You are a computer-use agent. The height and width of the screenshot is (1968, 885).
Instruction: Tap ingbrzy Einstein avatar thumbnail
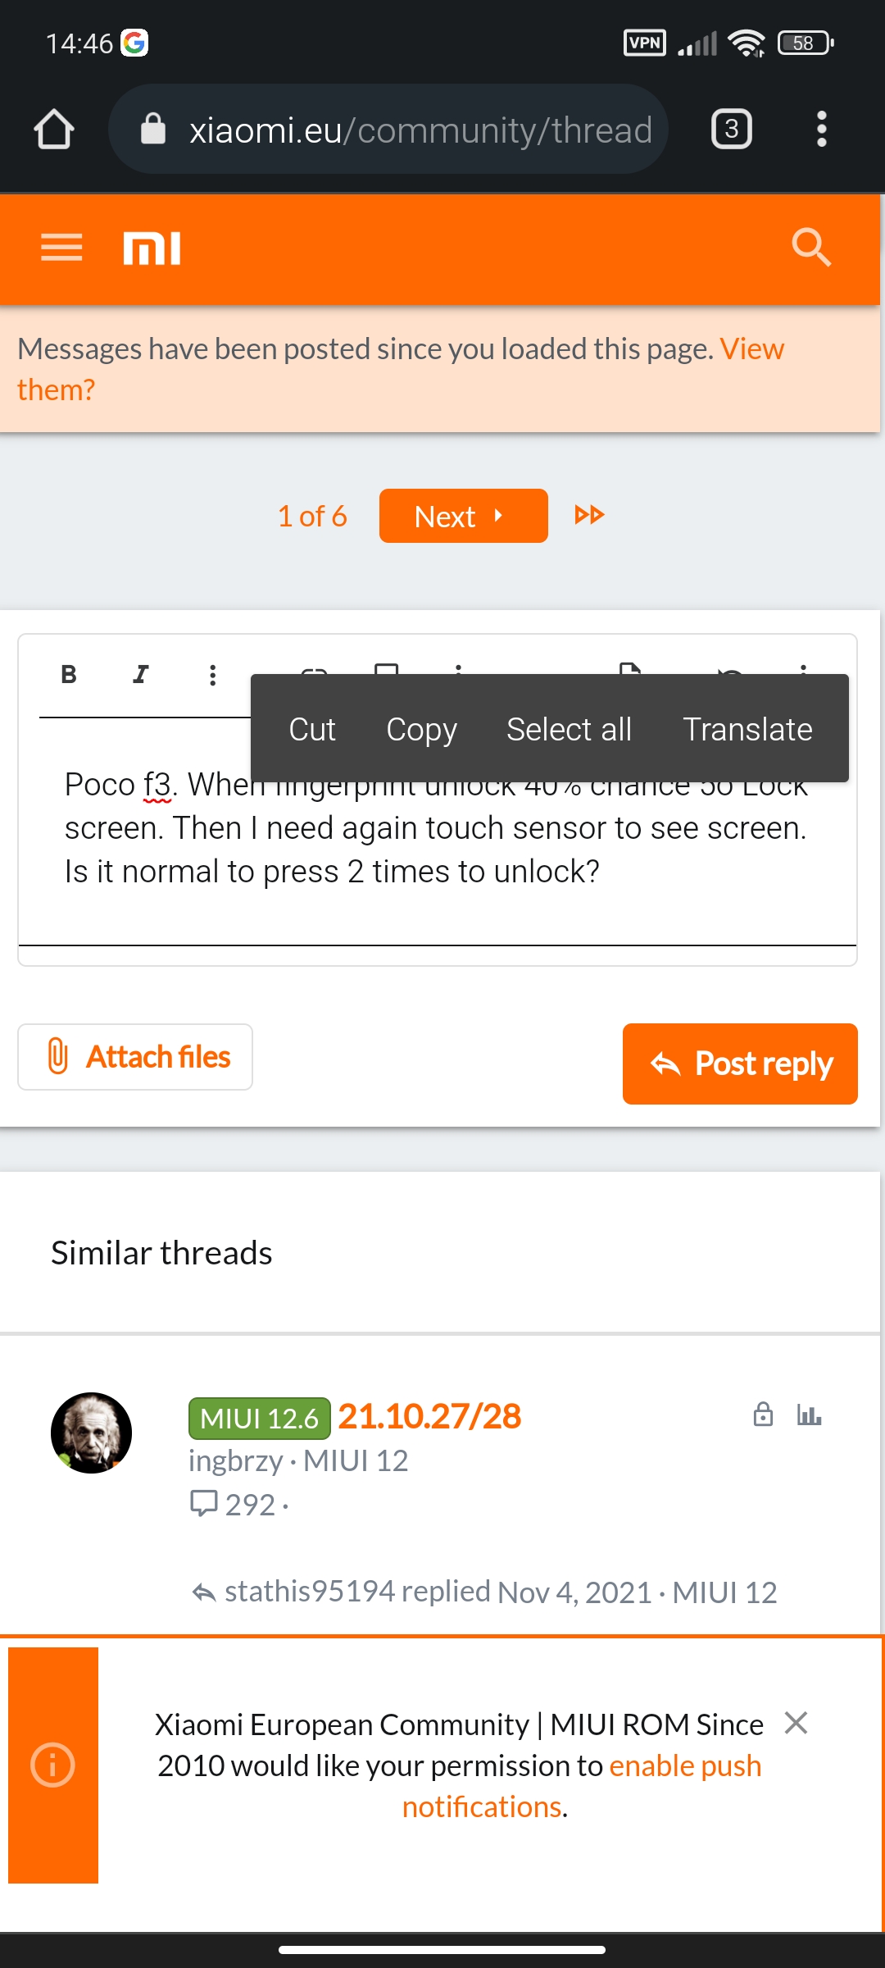[91, 1433]
